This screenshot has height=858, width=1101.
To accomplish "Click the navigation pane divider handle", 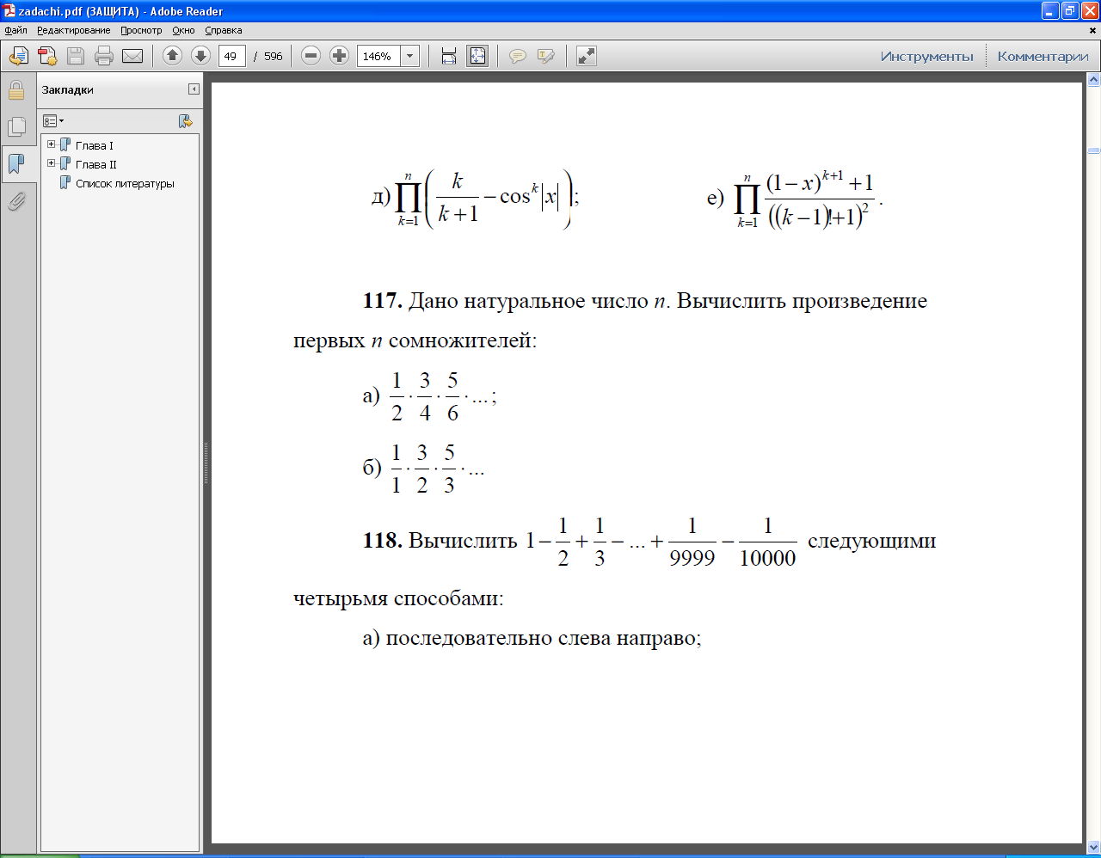I will click(x=206, y=463).
